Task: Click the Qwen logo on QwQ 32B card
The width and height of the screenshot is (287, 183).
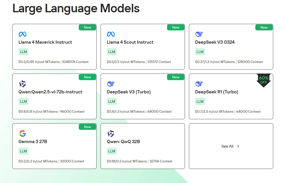Action: tap(111, 134)
